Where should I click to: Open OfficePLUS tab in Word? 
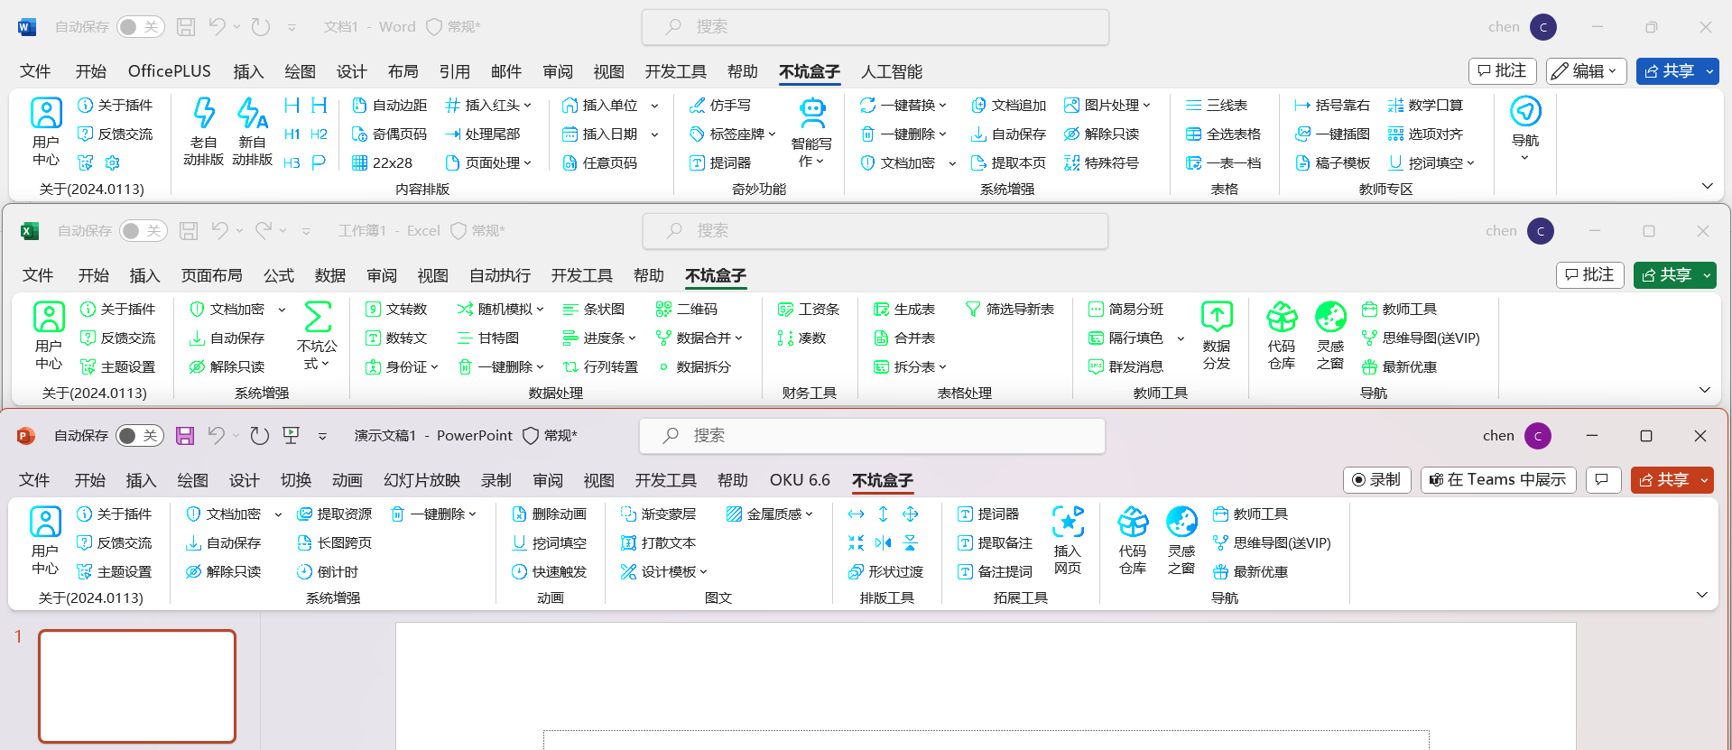click(170, 71)
